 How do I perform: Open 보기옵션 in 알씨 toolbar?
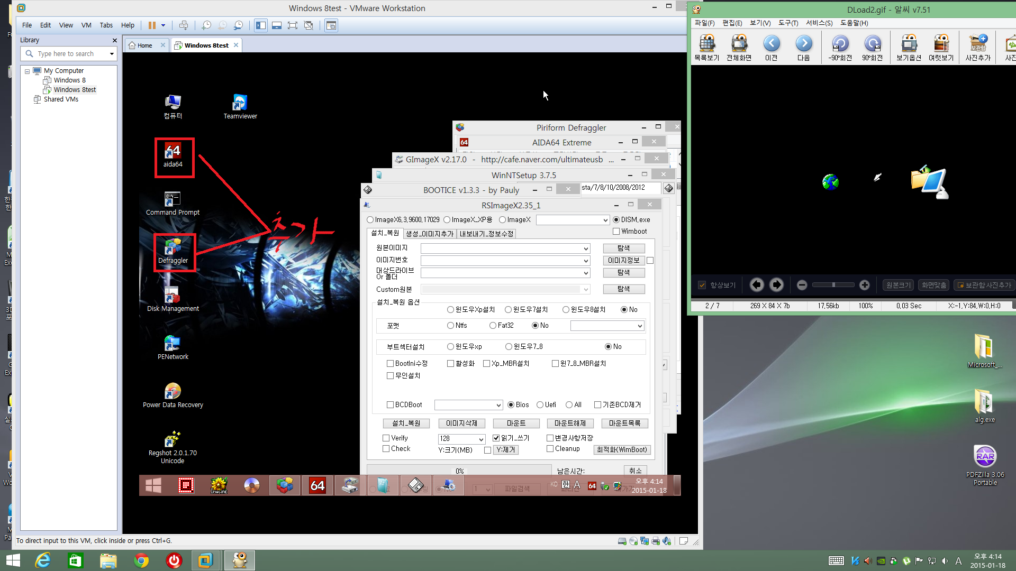click(x=909, y=48)
